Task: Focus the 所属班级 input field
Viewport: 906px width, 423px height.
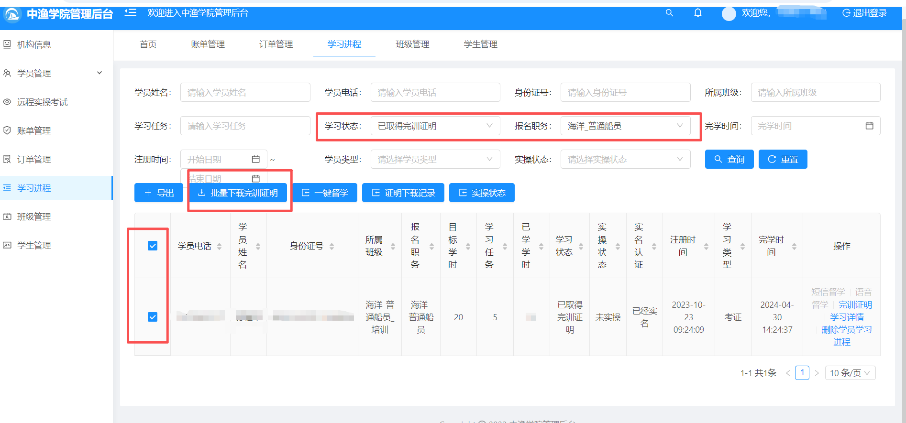Action: tap(816, 92)
